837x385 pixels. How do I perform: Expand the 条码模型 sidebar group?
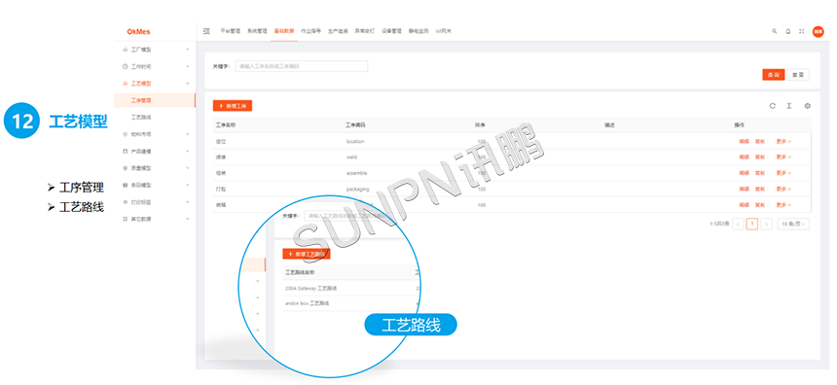click(155, 185)
